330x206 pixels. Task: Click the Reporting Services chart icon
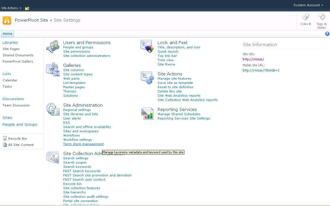(x=147, y=114)
